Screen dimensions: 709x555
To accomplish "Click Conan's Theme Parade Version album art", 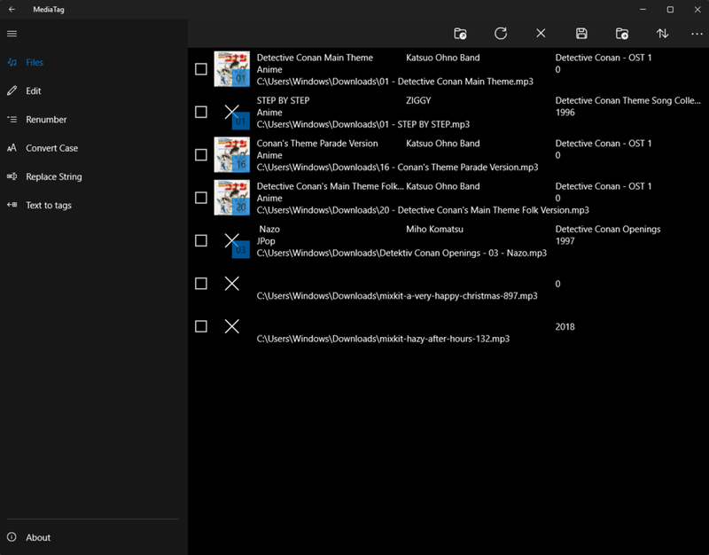I will tap(231, 154).
